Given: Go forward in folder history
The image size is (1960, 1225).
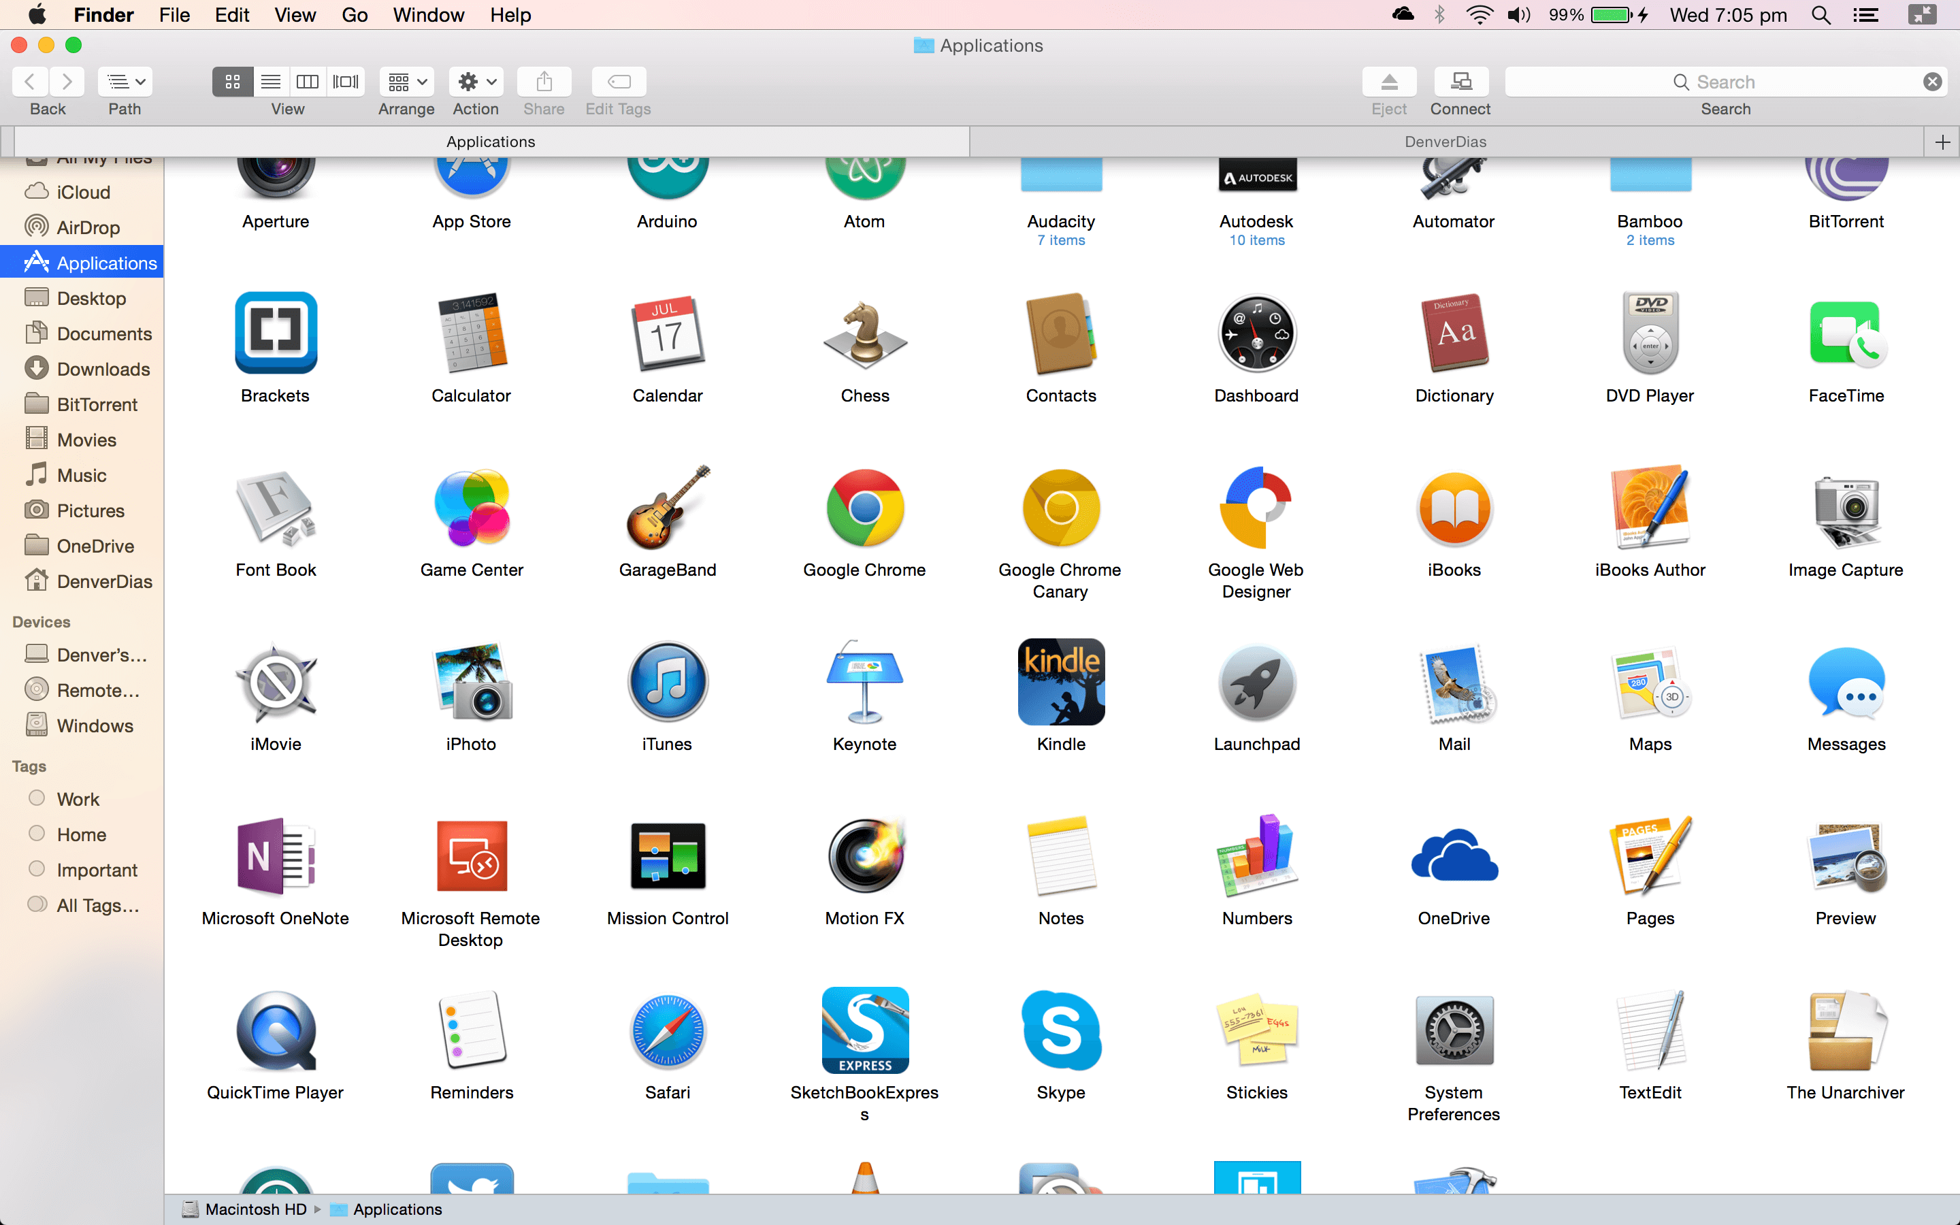Looking at the screenshot, I should click(67, 82).
